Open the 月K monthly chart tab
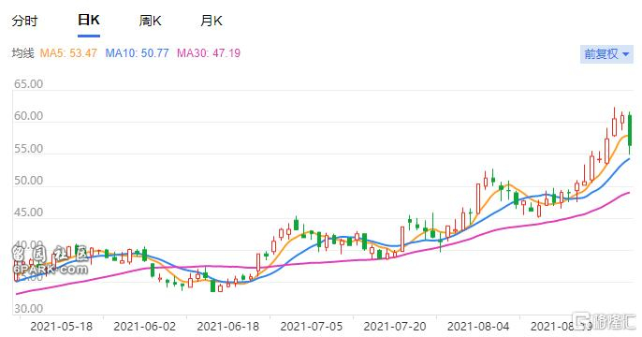The height and width of the screenshot is (337, 642). pyautogui.click(x=212, y=21)
